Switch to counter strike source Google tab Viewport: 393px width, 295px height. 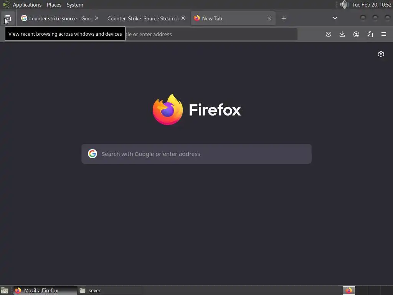[59, 18]
